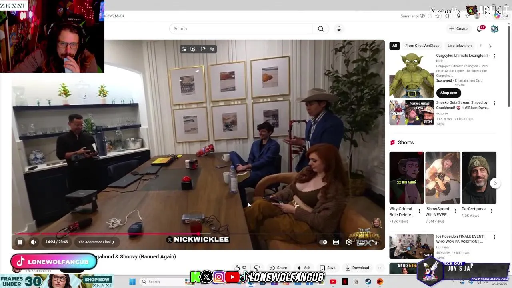Open the player settings gear

click(x=349, y=242)
